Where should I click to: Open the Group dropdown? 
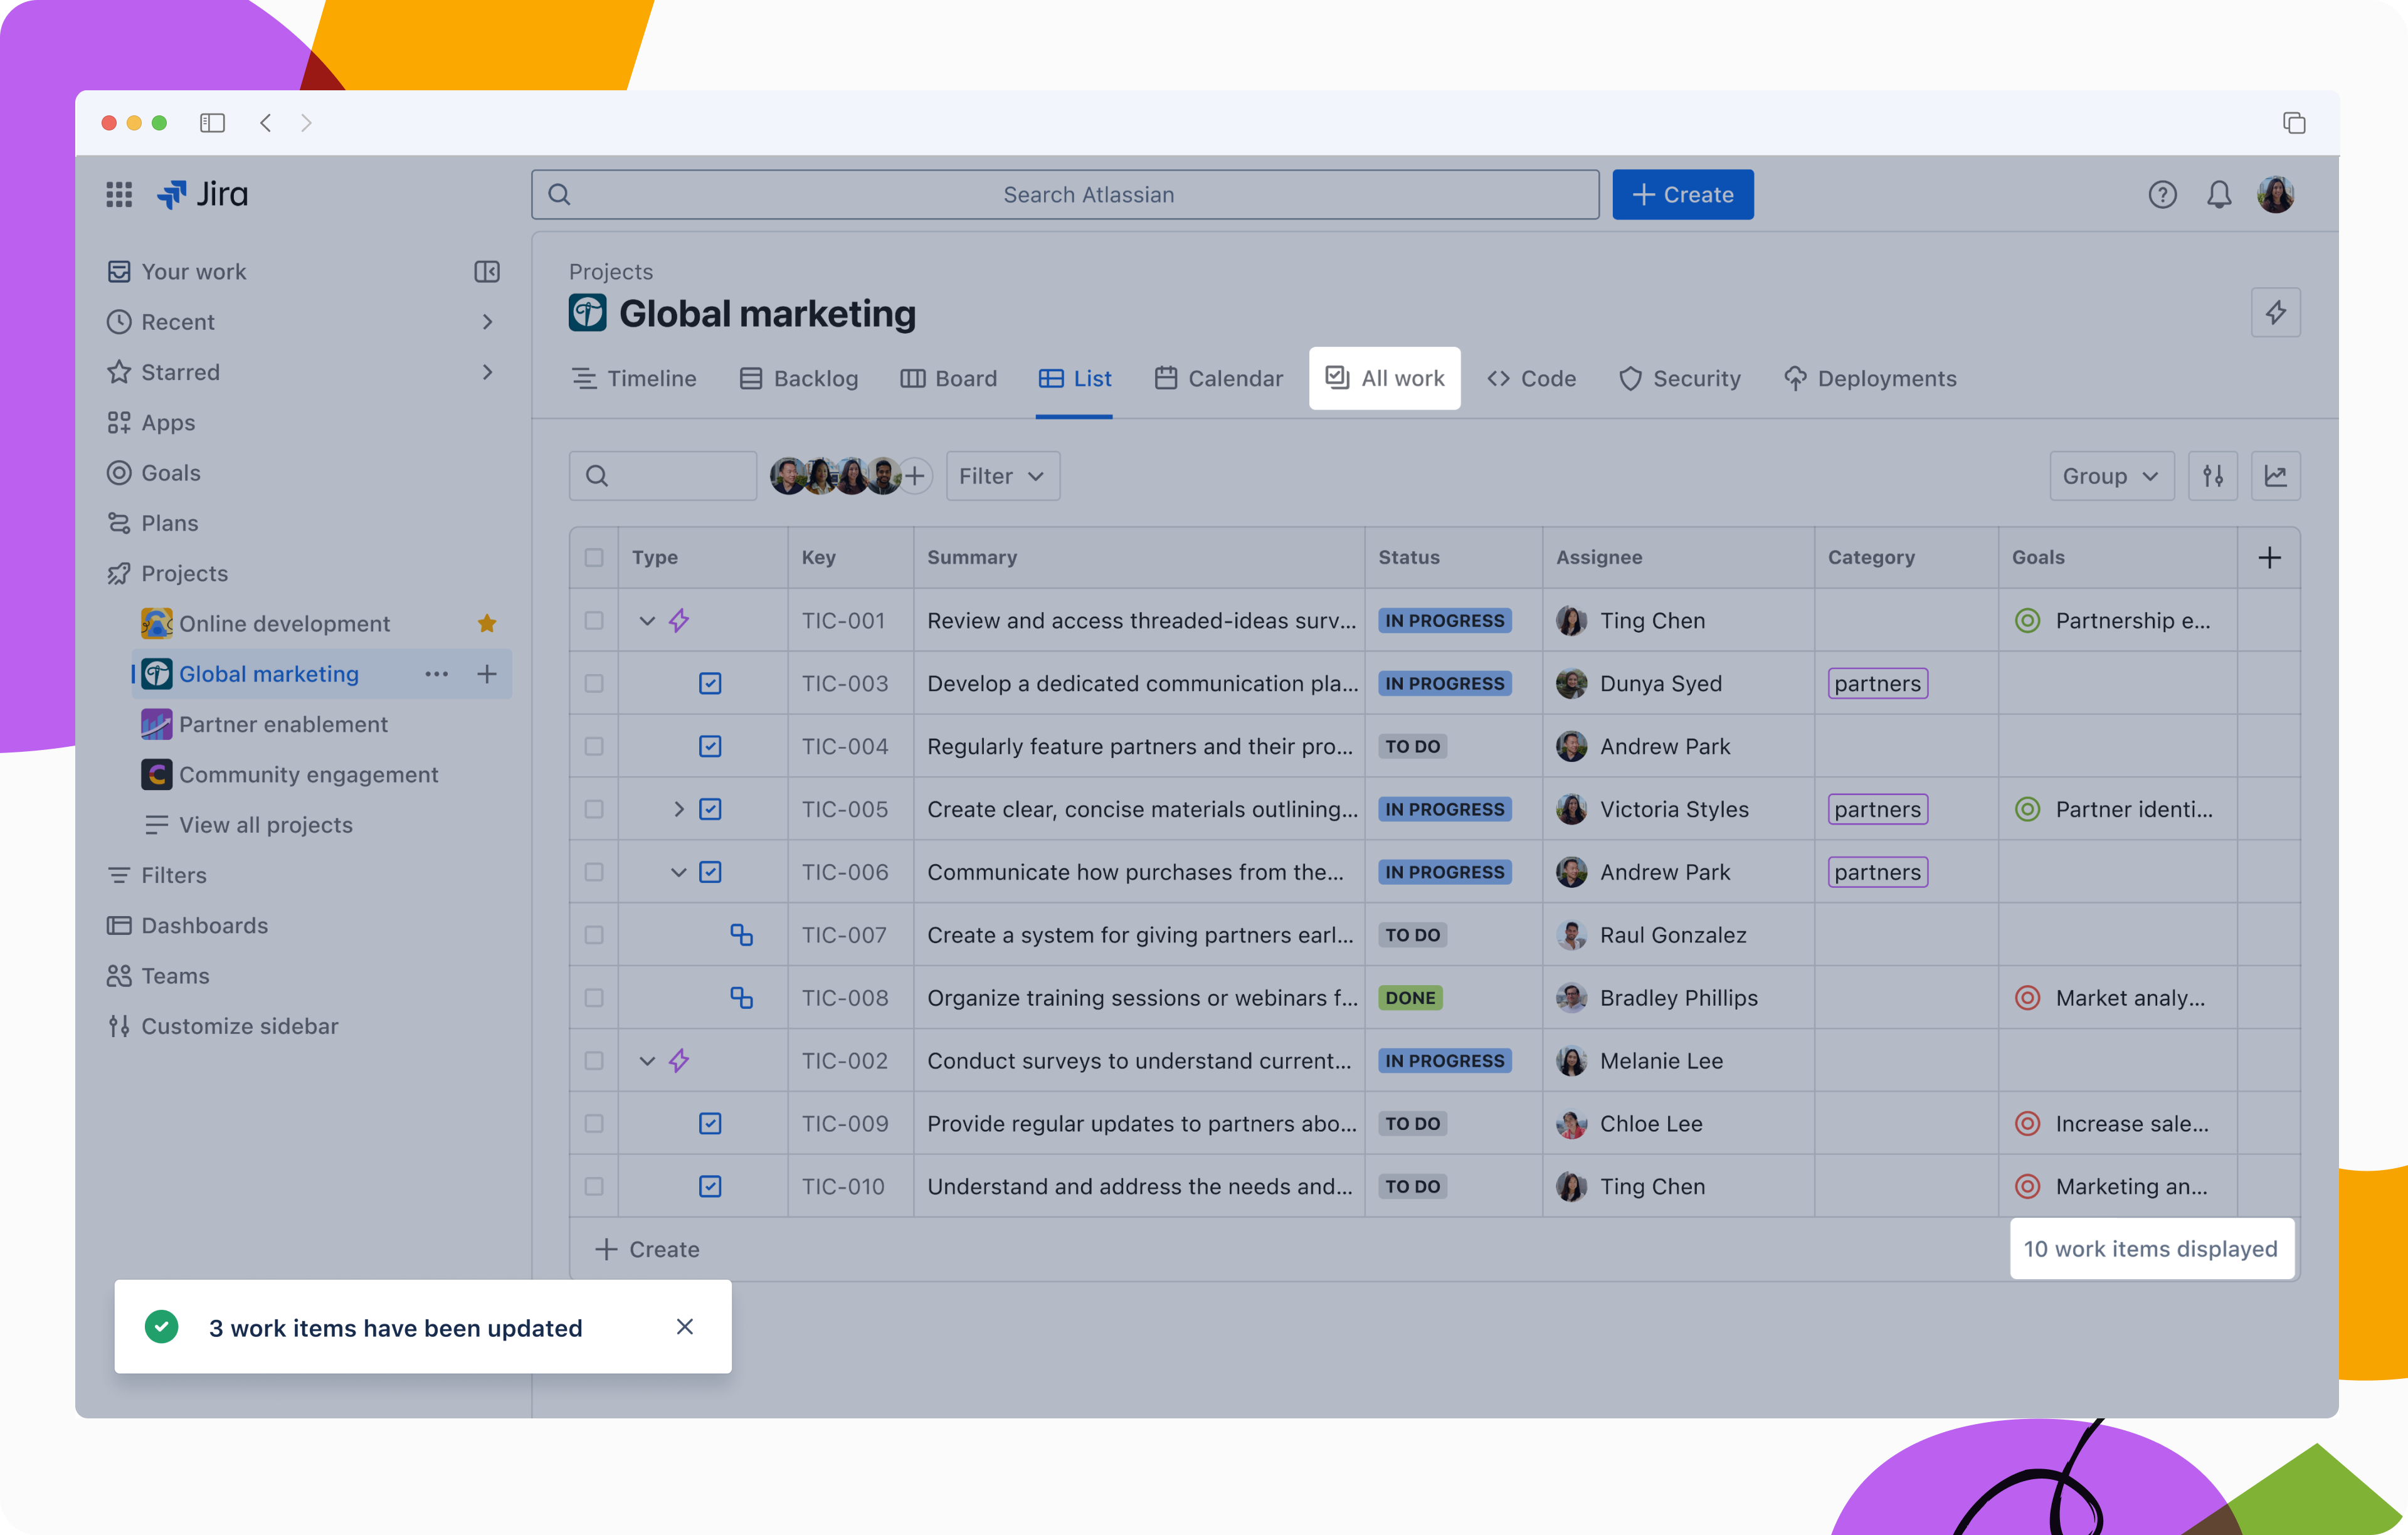tap(2110, 476)
